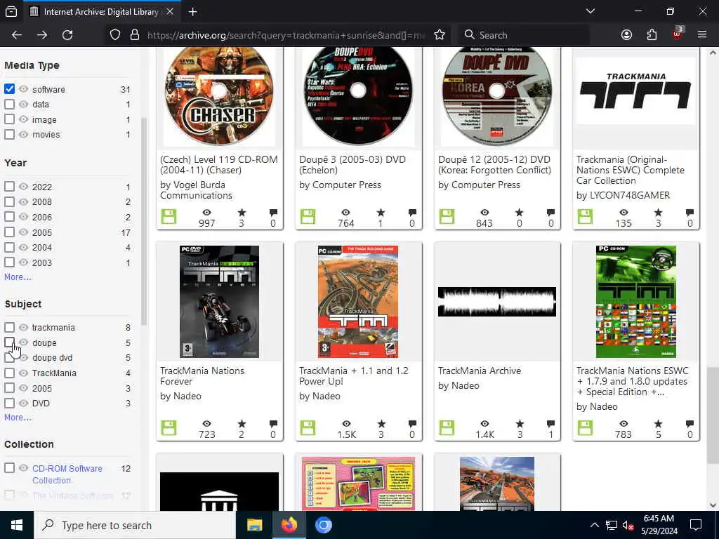
Task: Uncheck the software media type checkbox
Action: pyautogui.click(x=9, y=89)
